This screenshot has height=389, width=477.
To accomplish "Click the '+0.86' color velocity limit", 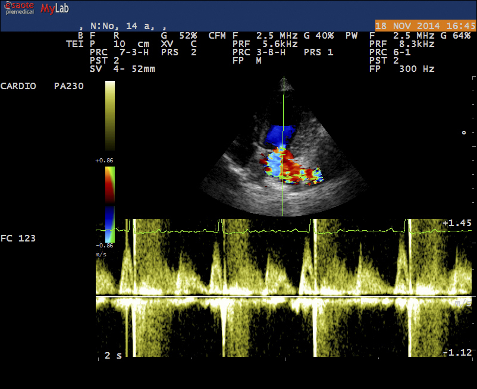I will coord(104,160).
